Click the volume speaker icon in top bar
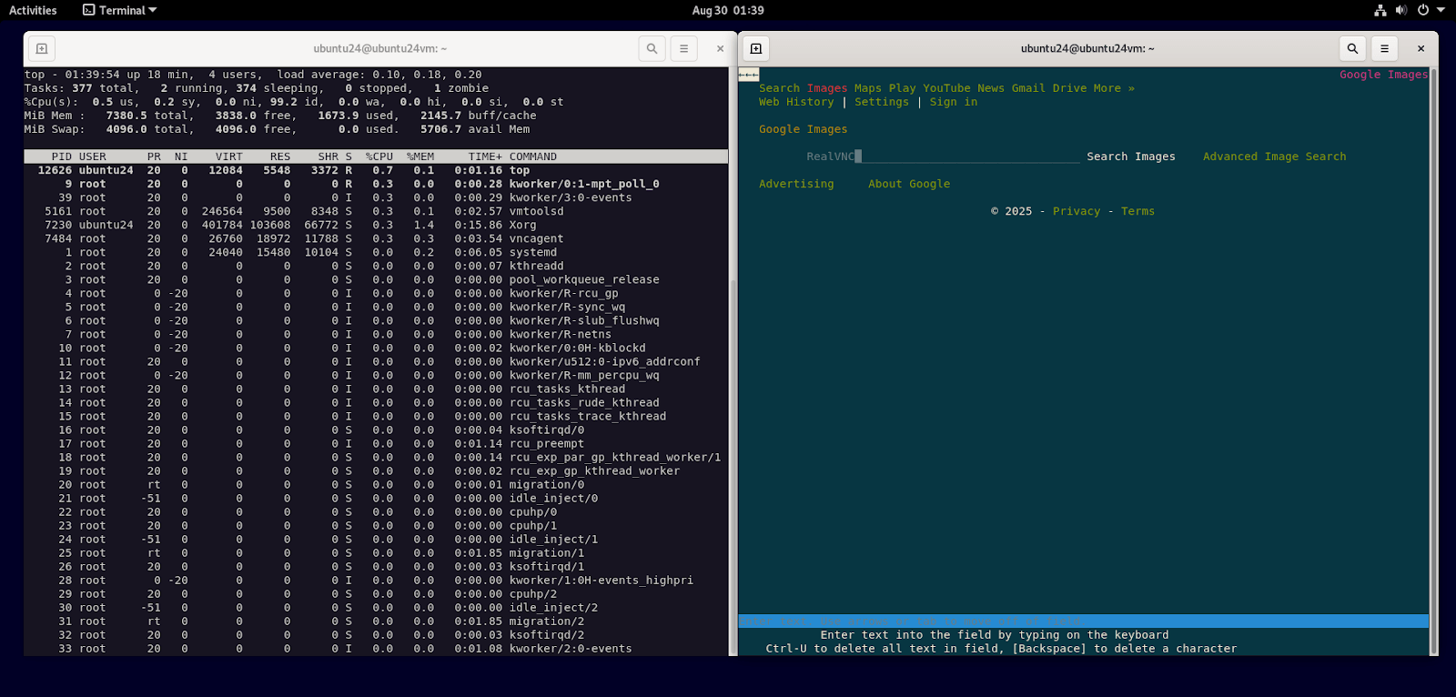Image resolution: width=1456 pixels, height=697 pixels. (1401, 10)
